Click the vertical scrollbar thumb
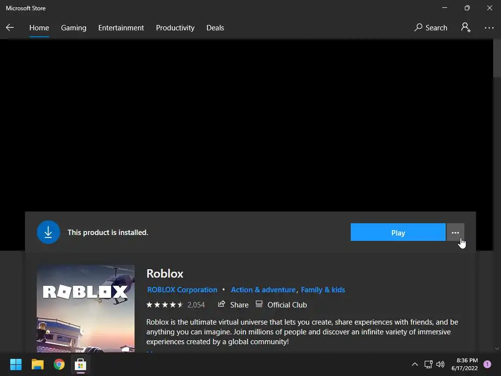 [x=497, y=58]
